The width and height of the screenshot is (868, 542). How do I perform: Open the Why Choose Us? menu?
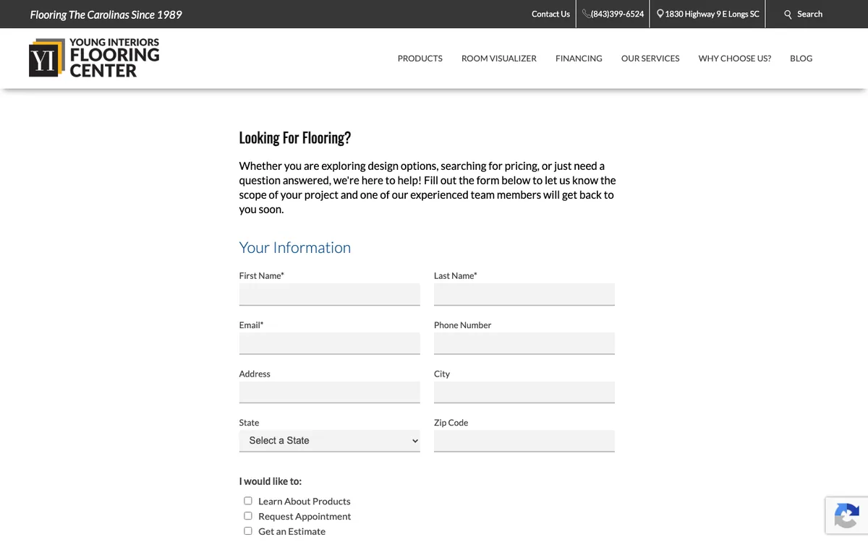(x=735, y=59)
